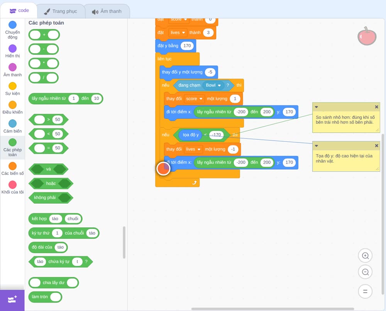386x311 pixels.
Task: Click the 'hoặc' boolean block
Action: pos(51,183)
